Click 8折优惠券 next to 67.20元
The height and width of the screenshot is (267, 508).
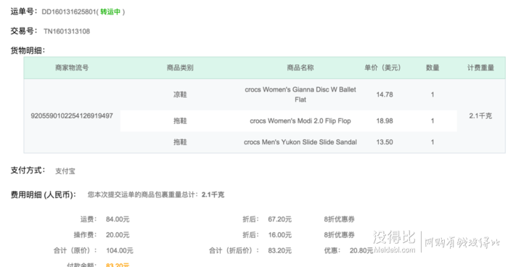tap(339, 219)
